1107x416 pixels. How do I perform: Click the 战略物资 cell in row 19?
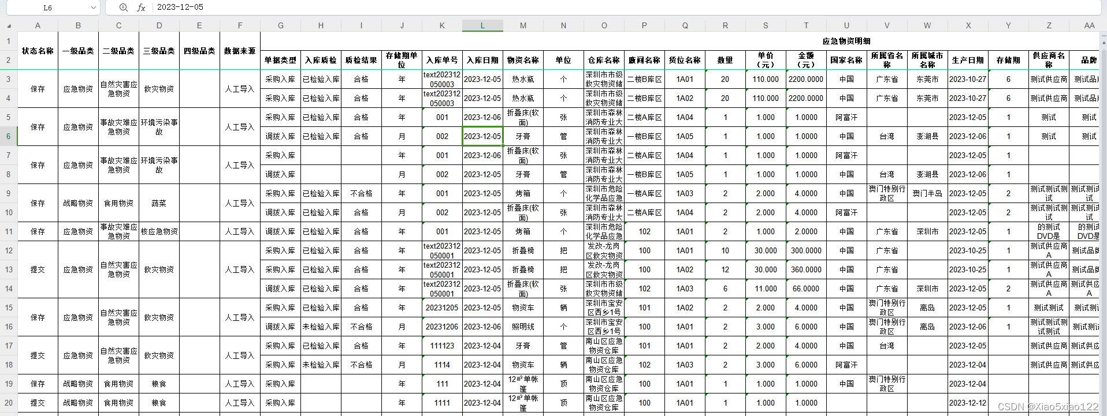[x=78, y=384]
